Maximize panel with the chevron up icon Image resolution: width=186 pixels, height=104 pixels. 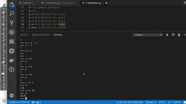click(x=185, y=35)
